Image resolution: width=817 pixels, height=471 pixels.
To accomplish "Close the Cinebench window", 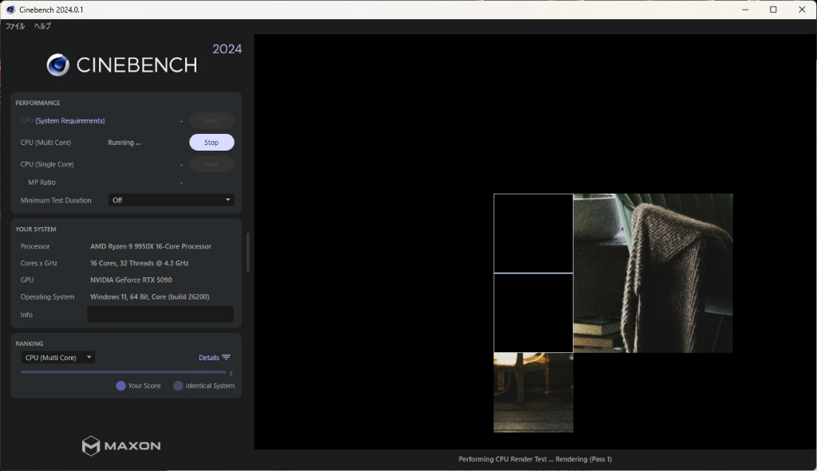I will pyautogui.click(x=802, y=10).
